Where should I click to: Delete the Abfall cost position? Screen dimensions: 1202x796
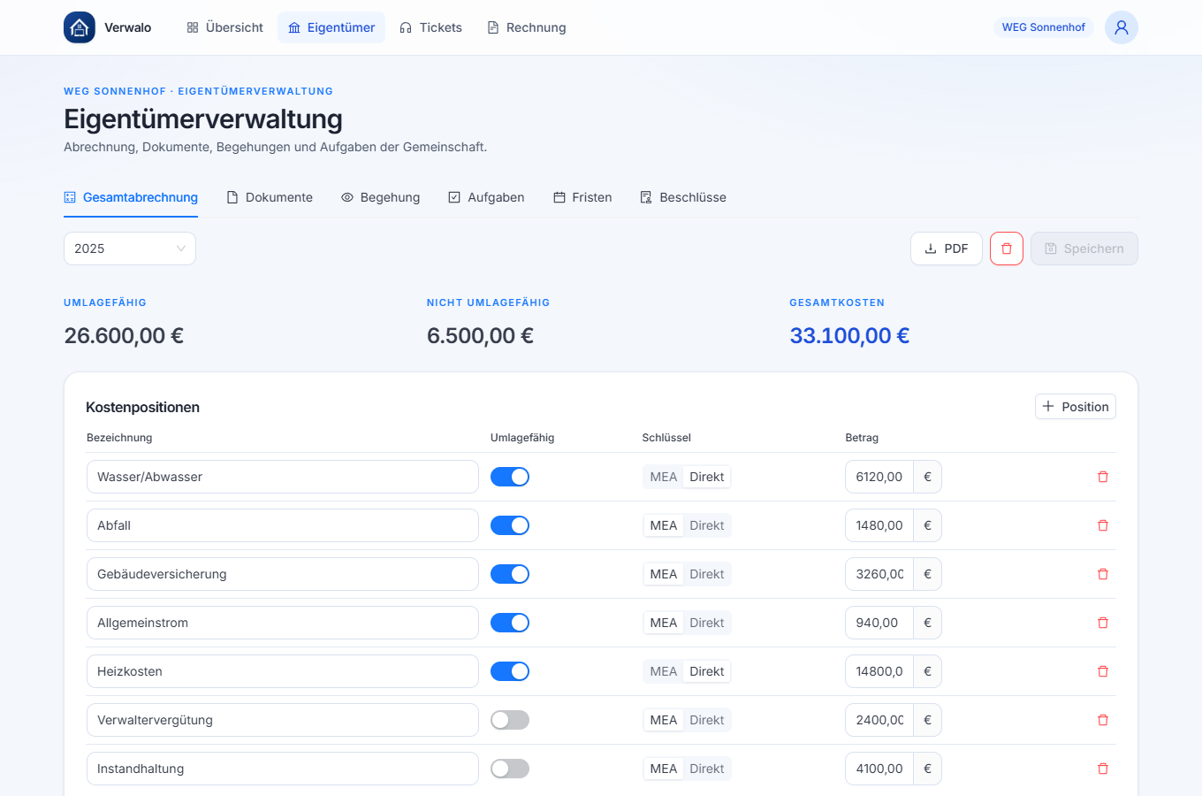click(1103, 525)
